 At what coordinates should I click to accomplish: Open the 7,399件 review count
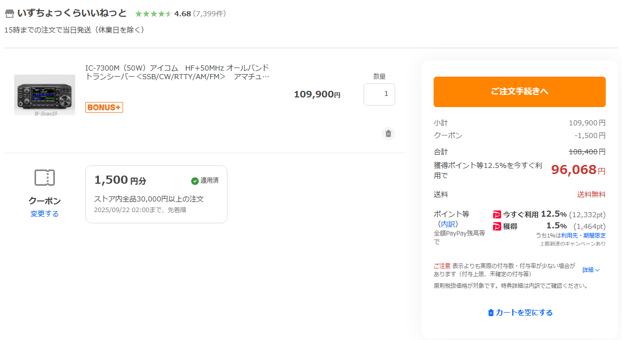[x=209, y=14]
